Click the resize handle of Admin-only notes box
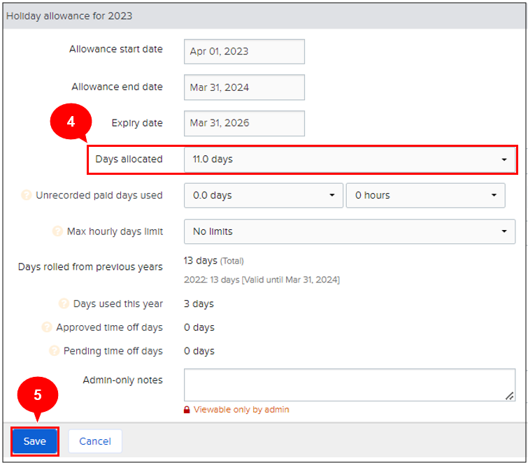The width and height of the screenshot is (528, 465). click(x=510, y=396)
